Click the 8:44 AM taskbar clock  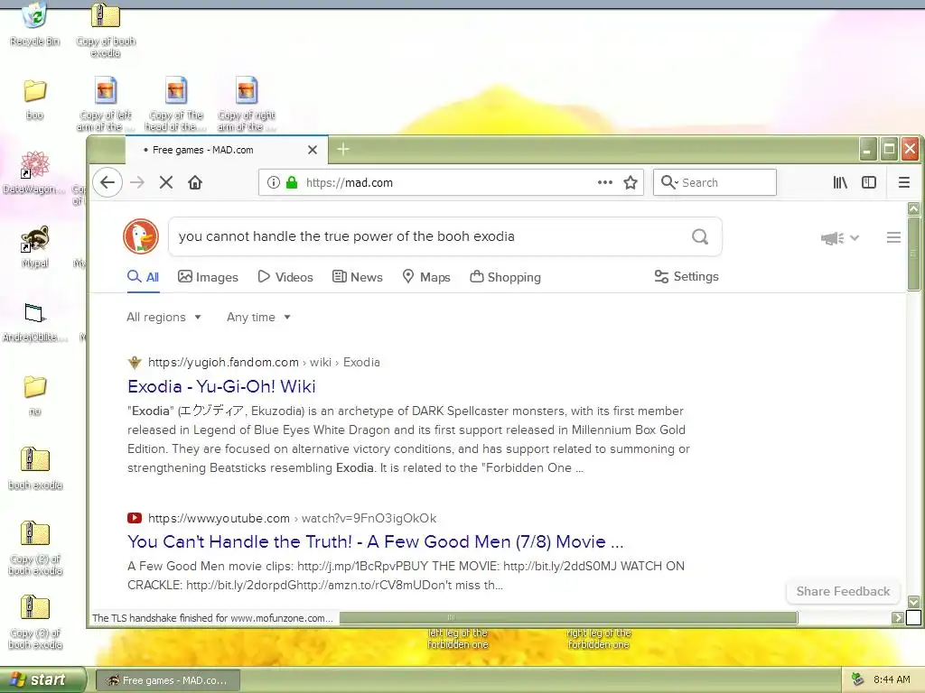coord(892,679)
